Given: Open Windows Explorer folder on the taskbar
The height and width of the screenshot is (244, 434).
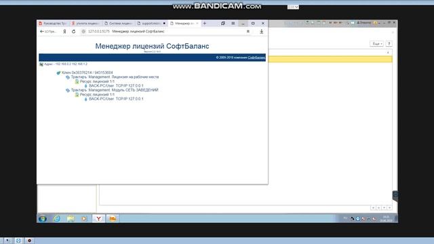Looking at the screenshot, I should click(71, 218).
